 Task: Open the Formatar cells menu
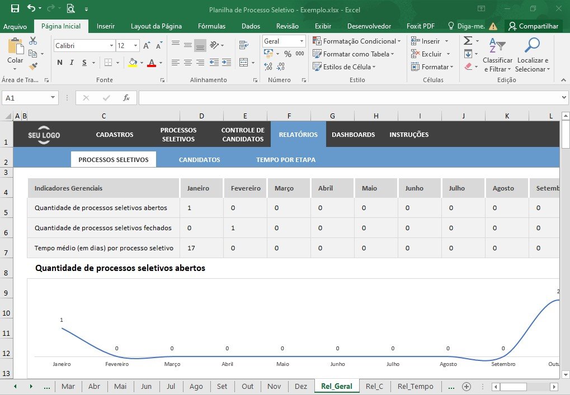click(x=432, y=67)
